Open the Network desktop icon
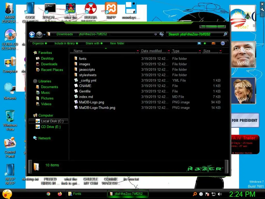Screen dimensions: 265x199 coord(10,91)
